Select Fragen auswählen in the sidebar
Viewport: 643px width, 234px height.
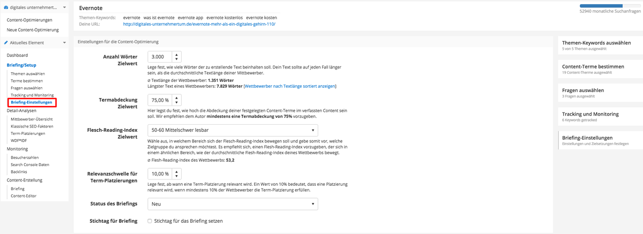tap(27, 88)
